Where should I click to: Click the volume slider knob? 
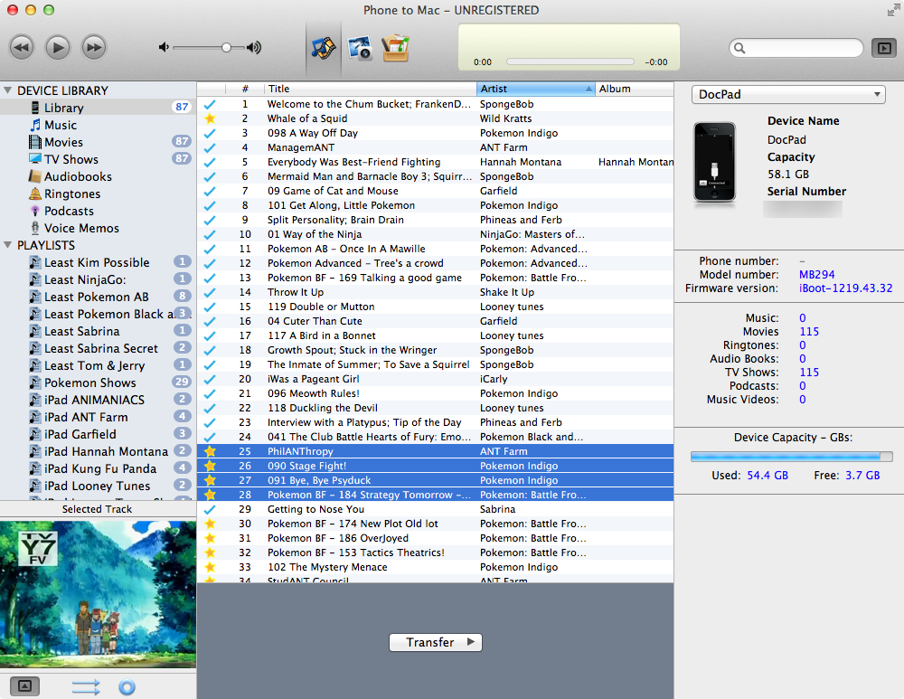(x=226, y=47)
